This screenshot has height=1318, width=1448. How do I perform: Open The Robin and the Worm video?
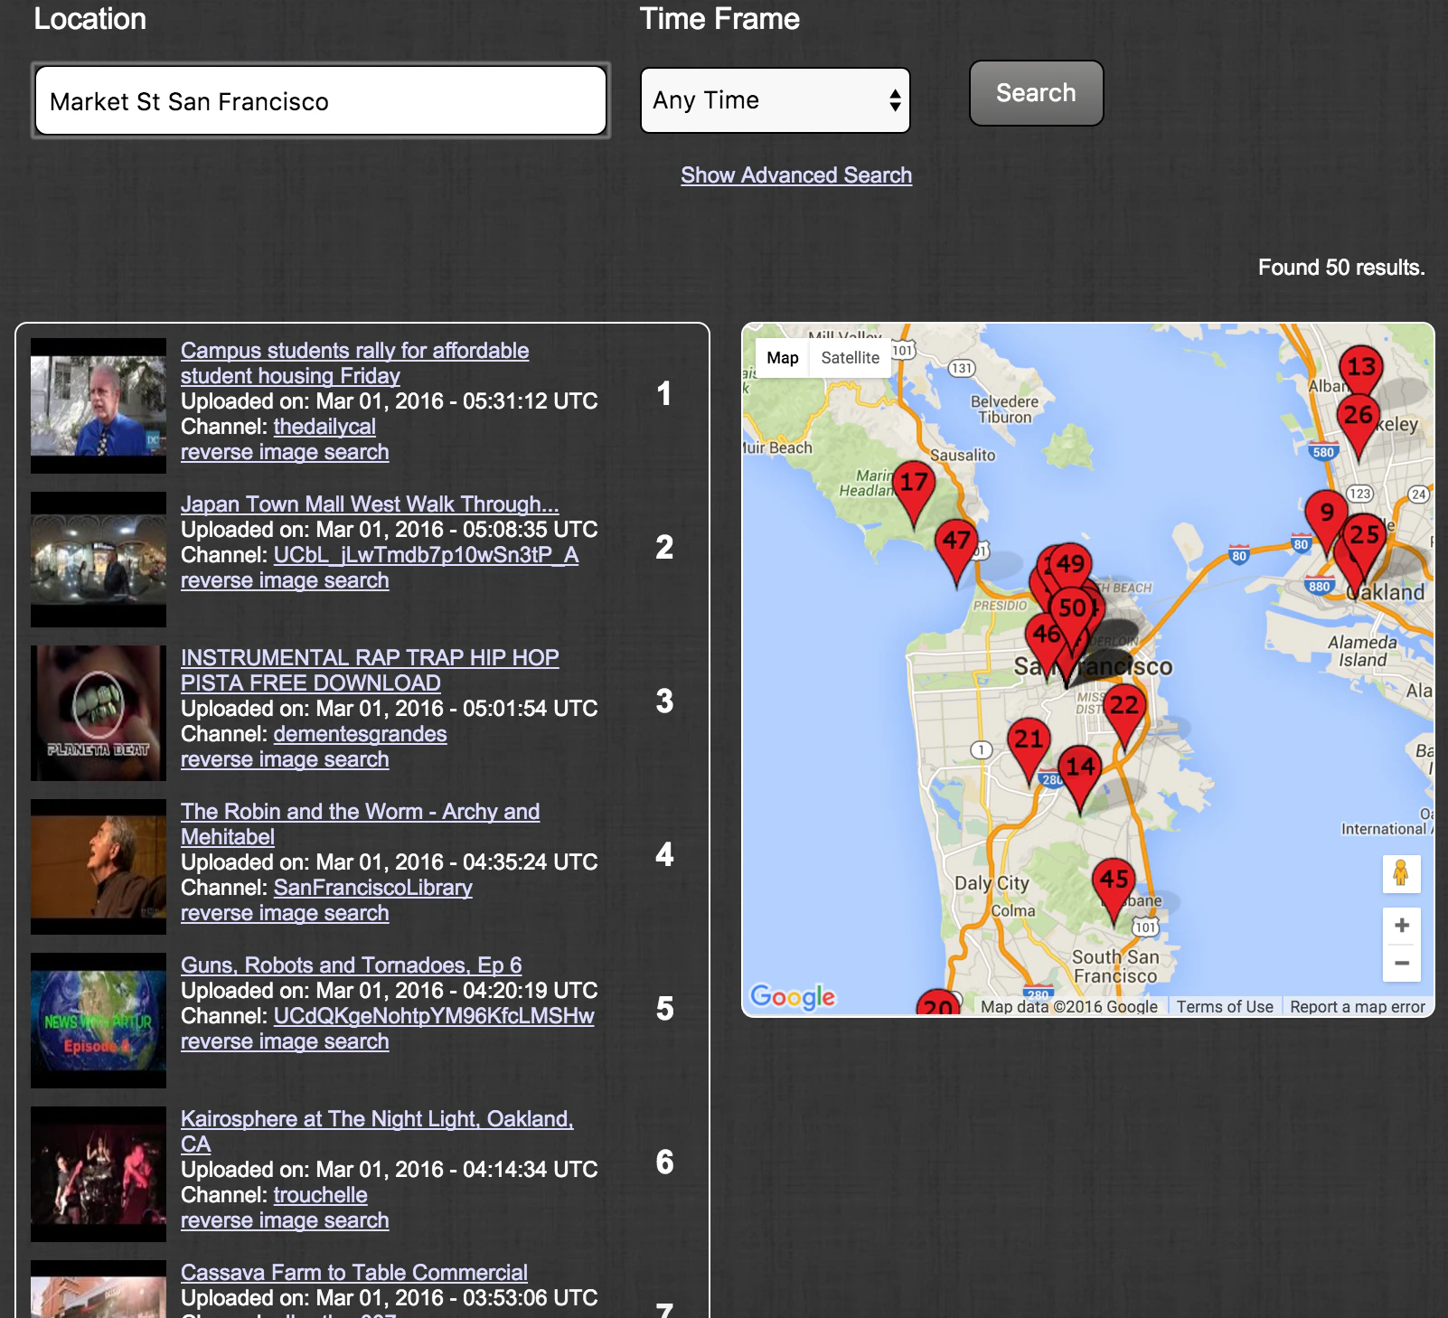360,824
